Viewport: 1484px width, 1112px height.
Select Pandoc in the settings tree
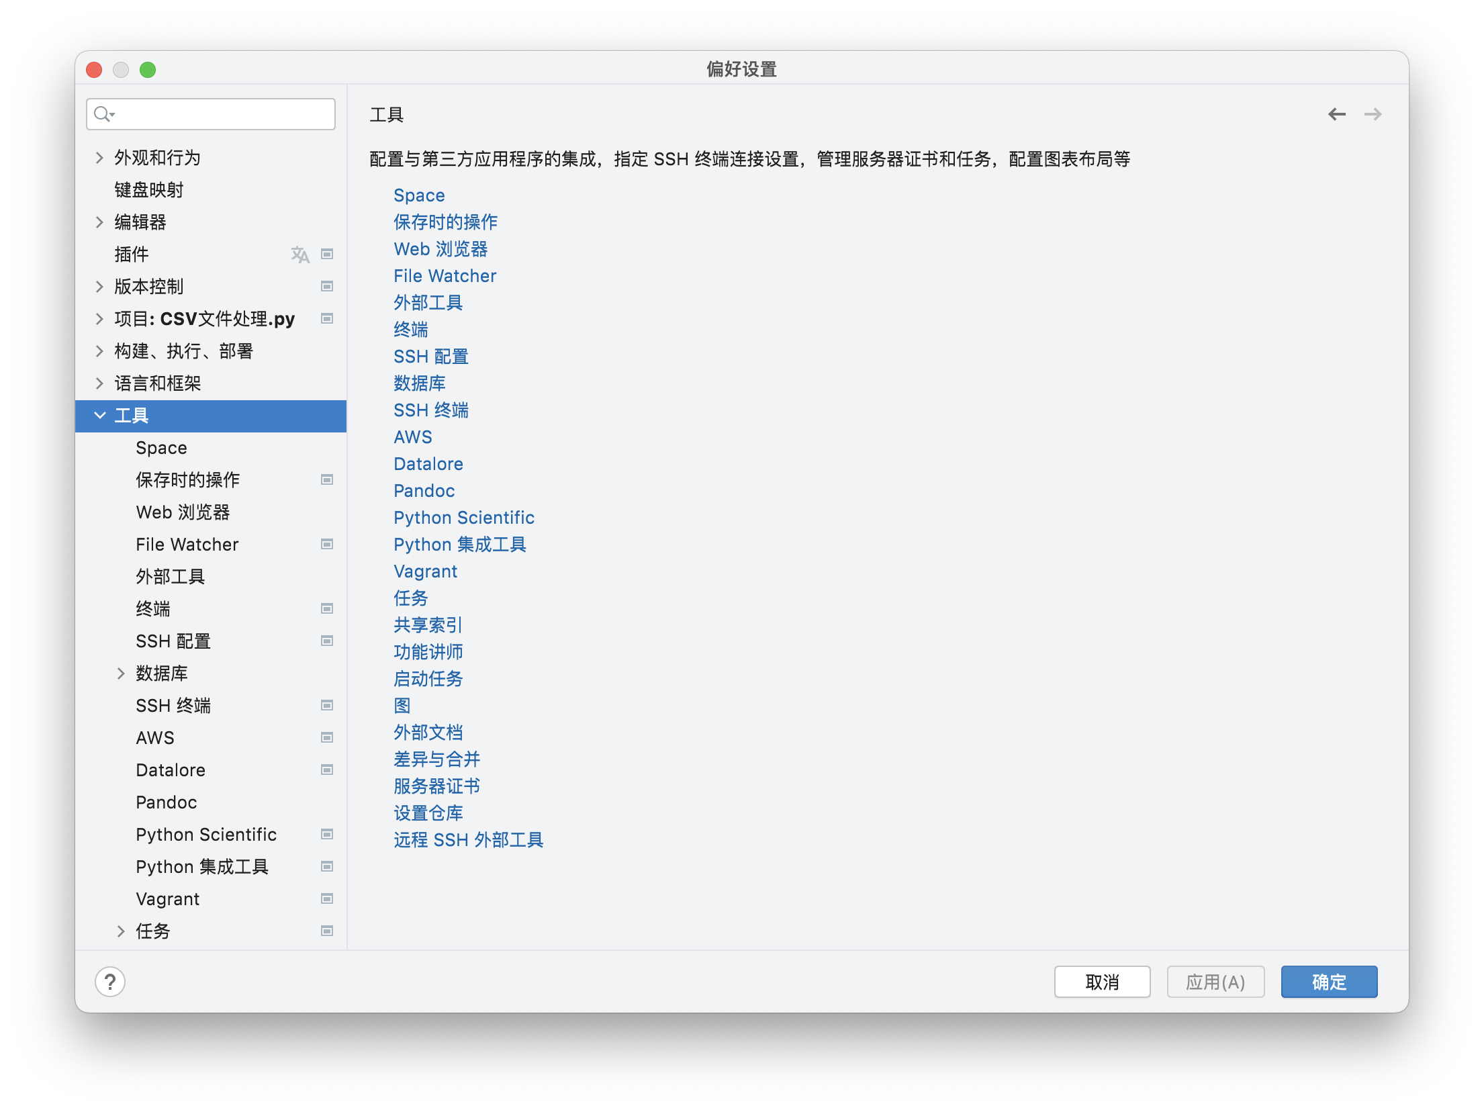click(166, 802)
